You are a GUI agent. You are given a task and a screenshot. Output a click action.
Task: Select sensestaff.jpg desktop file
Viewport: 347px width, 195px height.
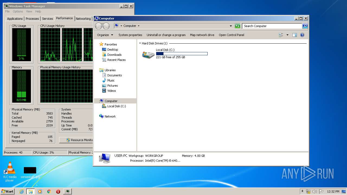[x=30, y=173]
